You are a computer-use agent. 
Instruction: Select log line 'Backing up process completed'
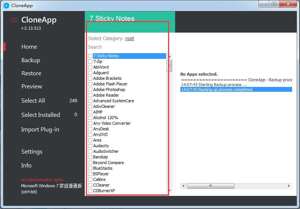[236, 90]
